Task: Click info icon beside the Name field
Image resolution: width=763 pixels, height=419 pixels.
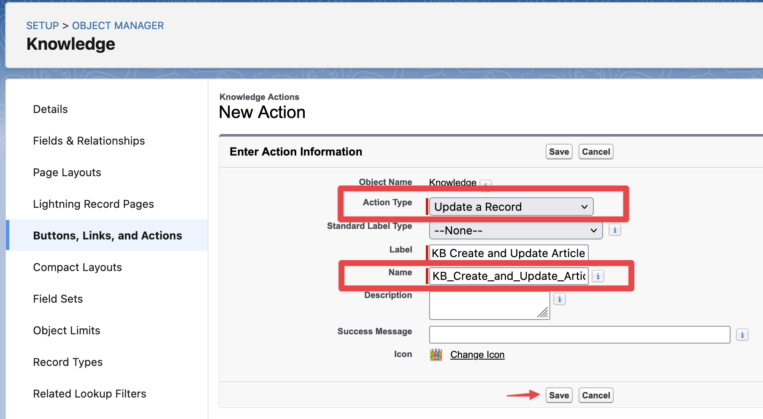Action: pyautogui.click(x=598, y=276)
